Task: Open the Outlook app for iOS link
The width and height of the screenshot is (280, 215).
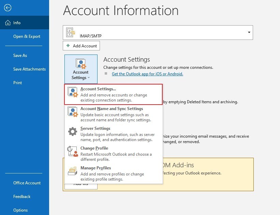Action: coord(147,74)
